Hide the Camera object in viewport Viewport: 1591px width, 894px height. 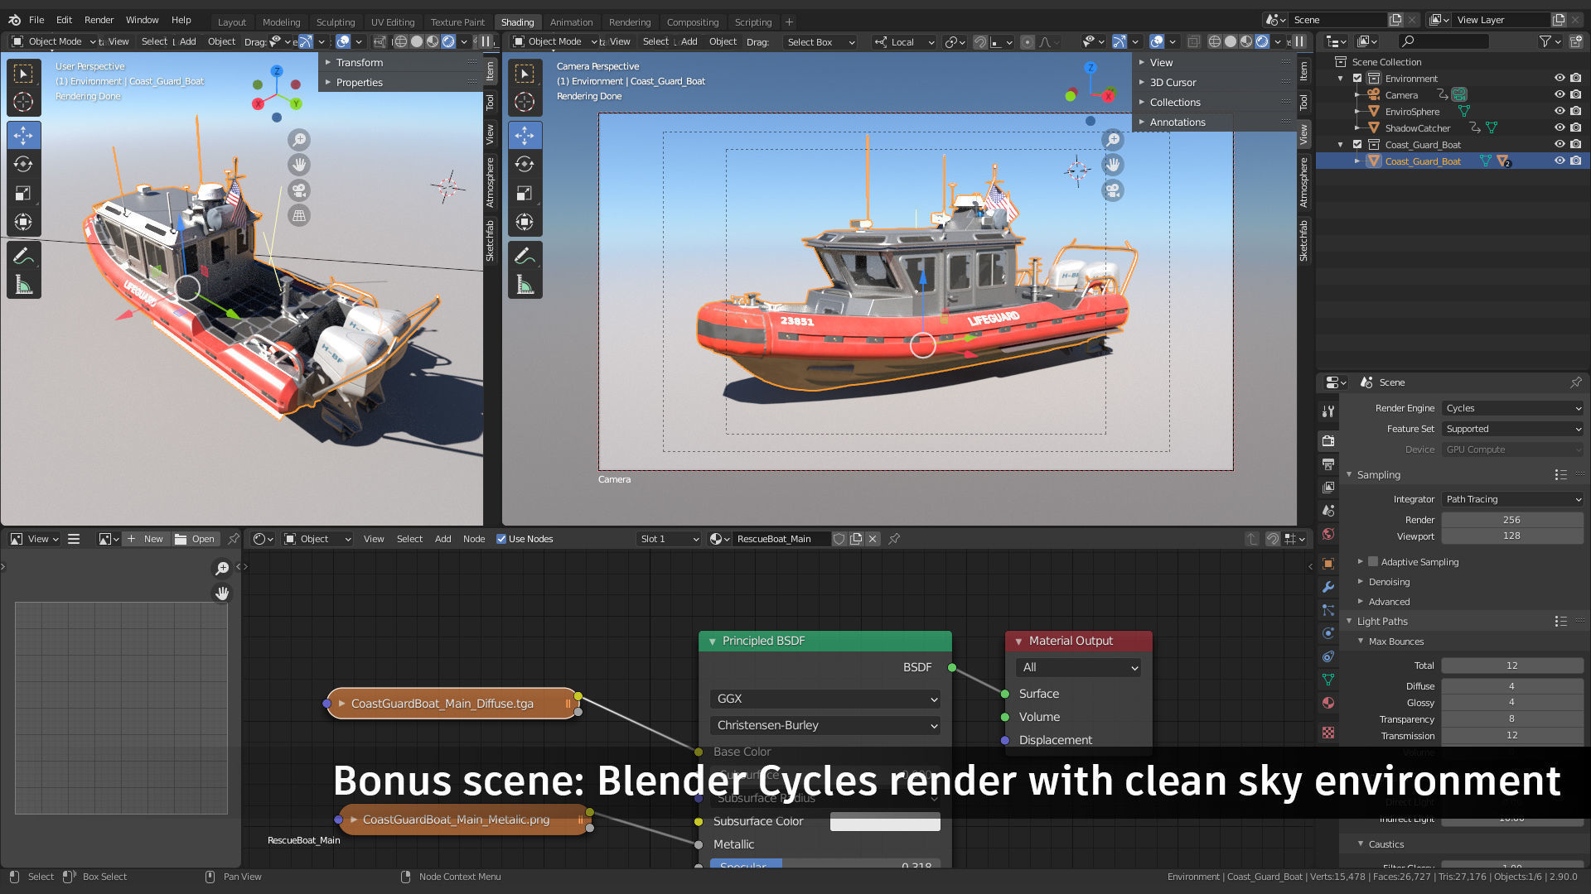coord(1560,94)
